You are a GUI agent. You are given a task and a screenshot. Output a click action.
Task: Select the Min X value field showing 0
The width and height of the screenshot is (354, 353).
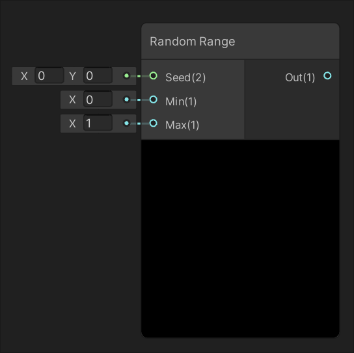[98, 99]
